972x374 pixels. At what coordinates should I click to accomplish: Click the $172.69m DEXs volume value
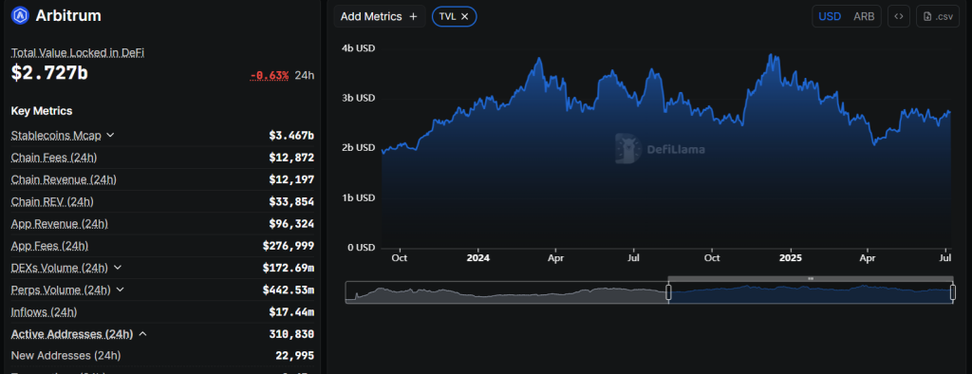[289, 268]
